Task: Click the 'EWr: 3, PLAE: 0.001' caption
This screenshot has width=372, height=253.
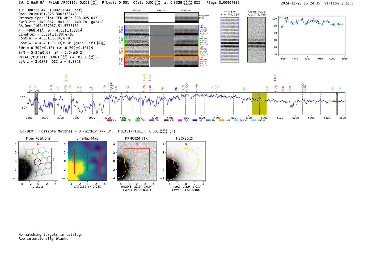Action: tap(186, 190)
